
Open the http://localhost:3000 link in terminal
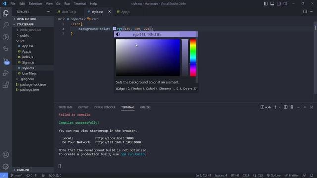[x=114, y=138]
